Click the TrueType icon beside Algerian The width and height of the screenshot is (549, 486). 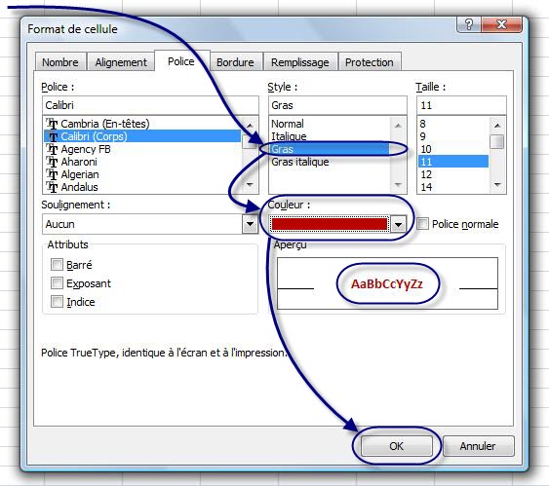pyautogui.click(x=52, y=174)
